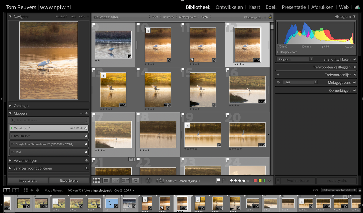This screenshot has height=213, width=363.
Task: Add publish service via plus icon
Action: [87, 168]
